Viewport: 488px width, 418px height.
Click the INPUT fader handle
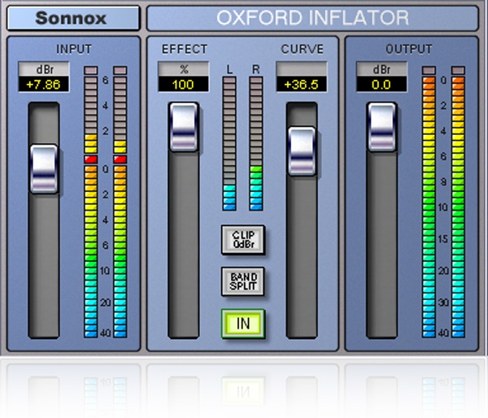click(x=44, y=168)
